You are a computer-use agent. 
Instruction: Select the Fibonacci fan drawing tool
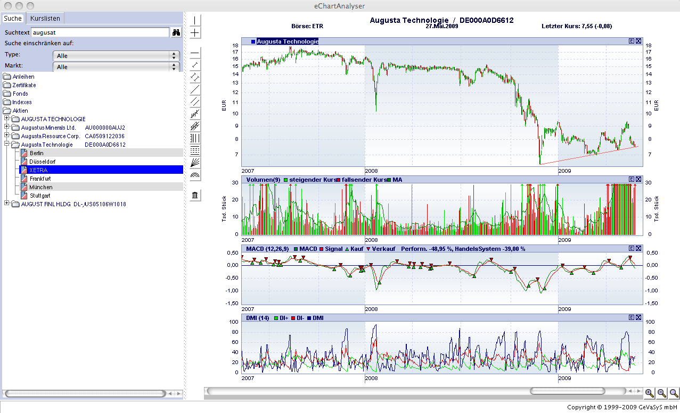coord(194,163)
